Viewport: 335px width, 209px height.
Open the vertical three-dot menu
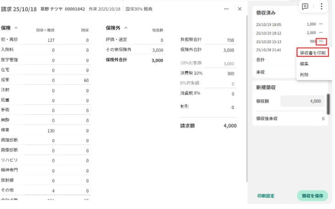pyautogui.click(x=321, y=6)
